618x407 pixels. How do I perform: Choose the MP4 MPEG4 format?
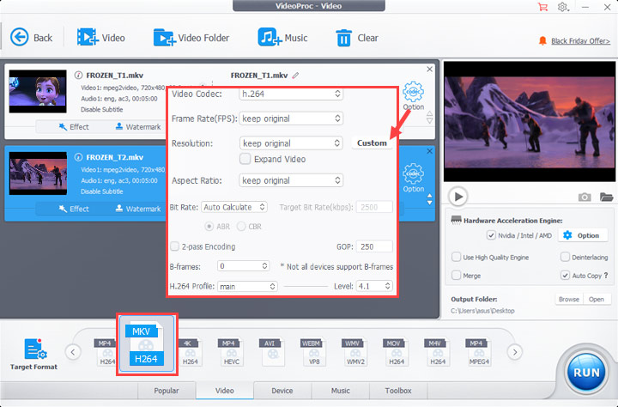click(479, 351)
